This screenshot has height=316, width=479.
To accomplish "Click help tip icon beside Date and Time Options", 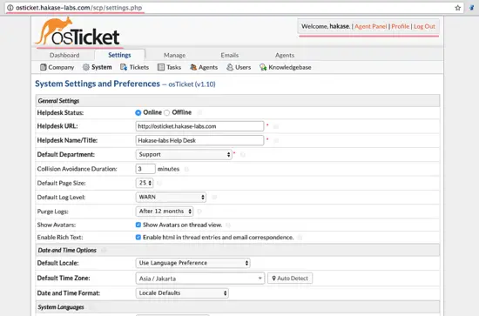I will pos(104,251).
